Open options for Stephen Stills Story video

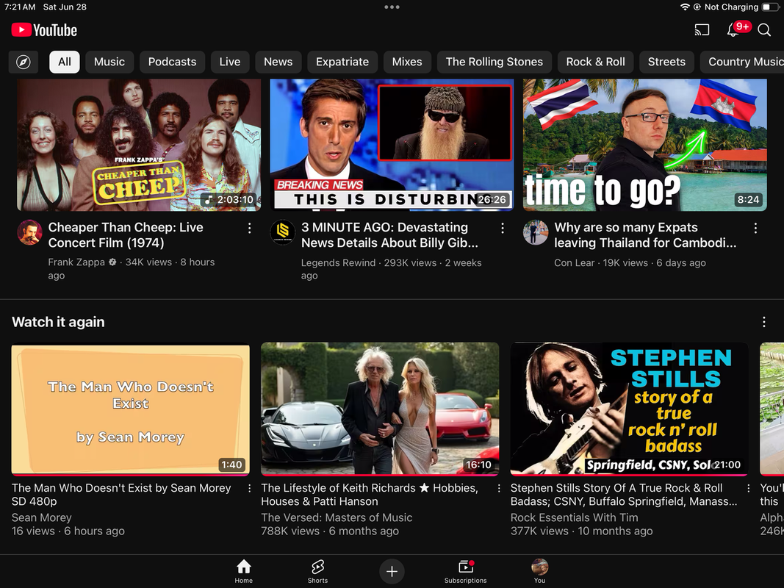tap(748, 489)
